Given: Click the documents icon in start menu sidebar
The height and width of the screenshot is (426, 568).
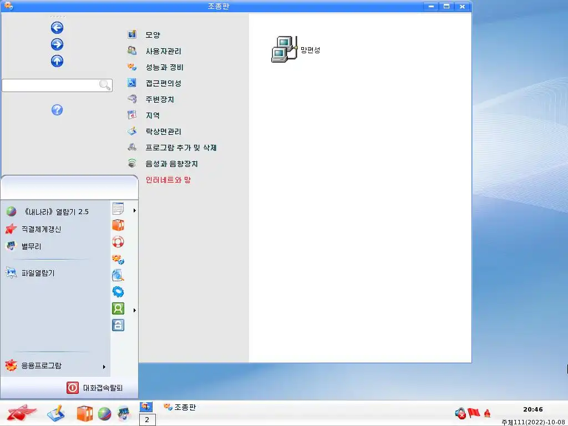Looking at the screenshot, I should [x=118, y=209].
